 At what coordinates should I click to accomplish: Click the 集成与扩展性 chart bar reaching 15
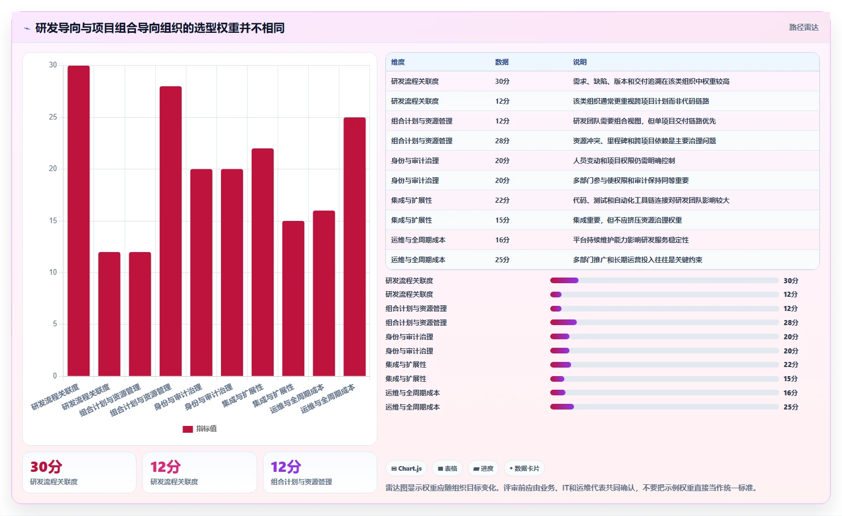coord(293,298)
